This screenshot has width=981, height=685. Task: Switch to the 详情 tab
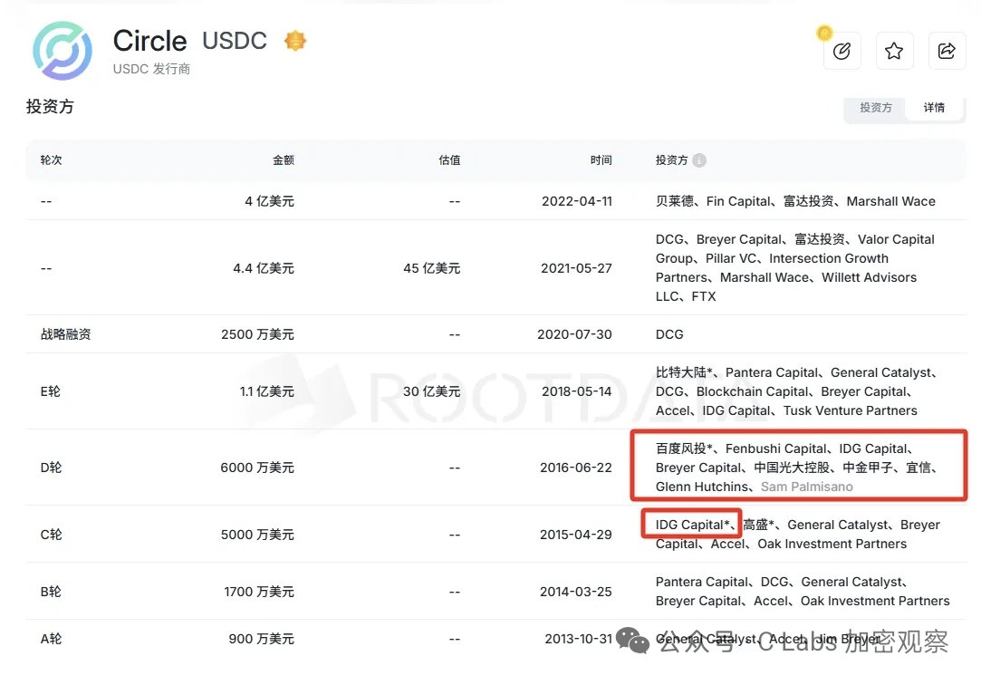[934, 108]
